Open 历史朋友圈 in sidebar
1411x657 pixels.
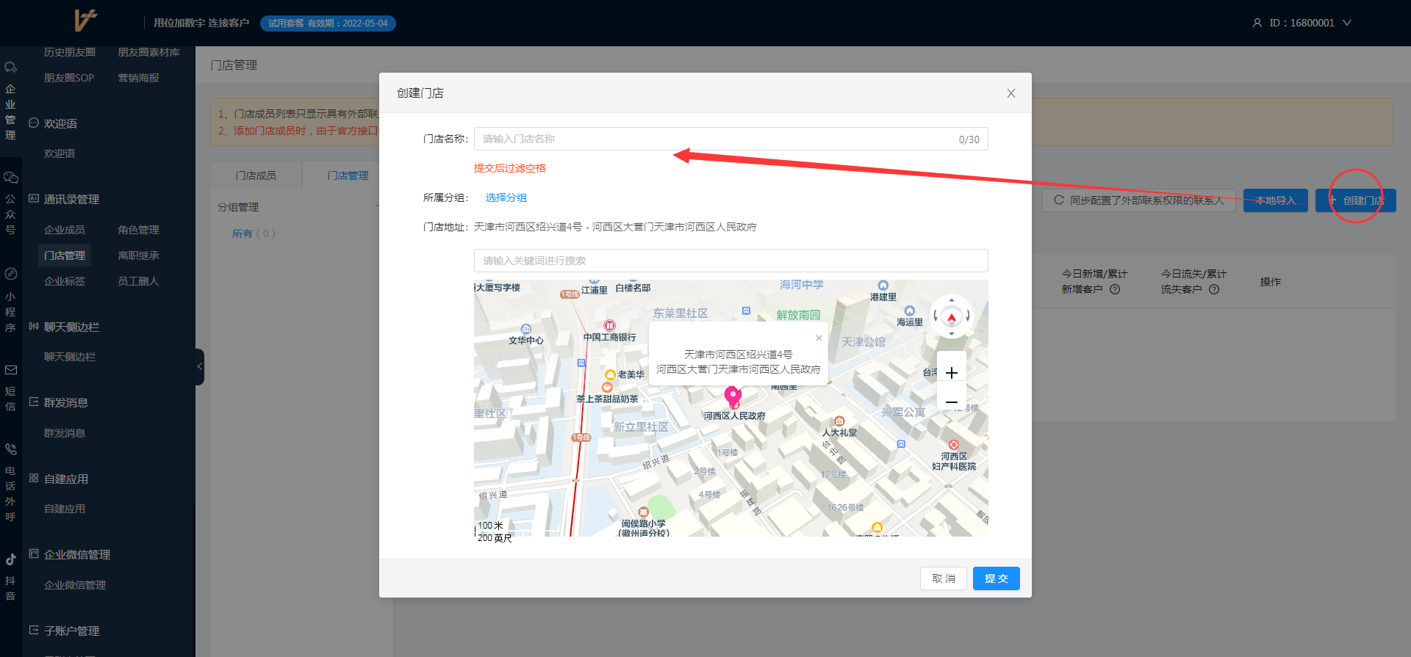pos(69,52)
